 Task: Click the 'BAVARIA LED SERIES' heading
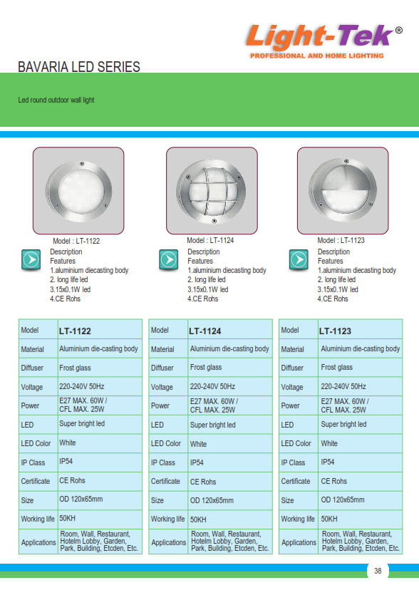(79, 67)
